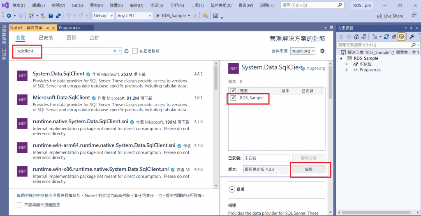This screenshot has height=216, width=421.
Task: Select runtime.native.System.Data.SqlClient.sni package
Action: [x=111, y=127]
